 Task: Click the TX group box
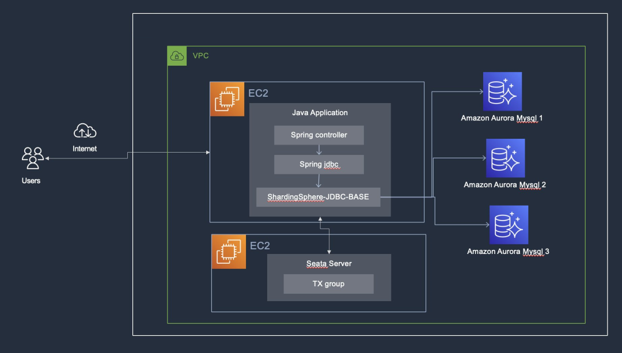pyautogui.click(x=328, y=284)
